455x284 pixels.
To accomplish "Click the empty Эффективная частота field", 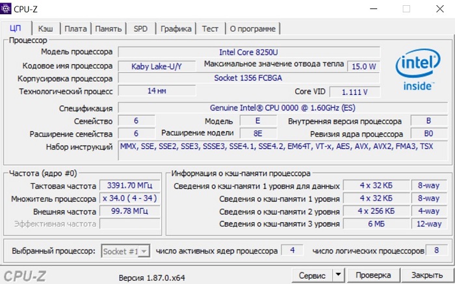I will (129, 224).
